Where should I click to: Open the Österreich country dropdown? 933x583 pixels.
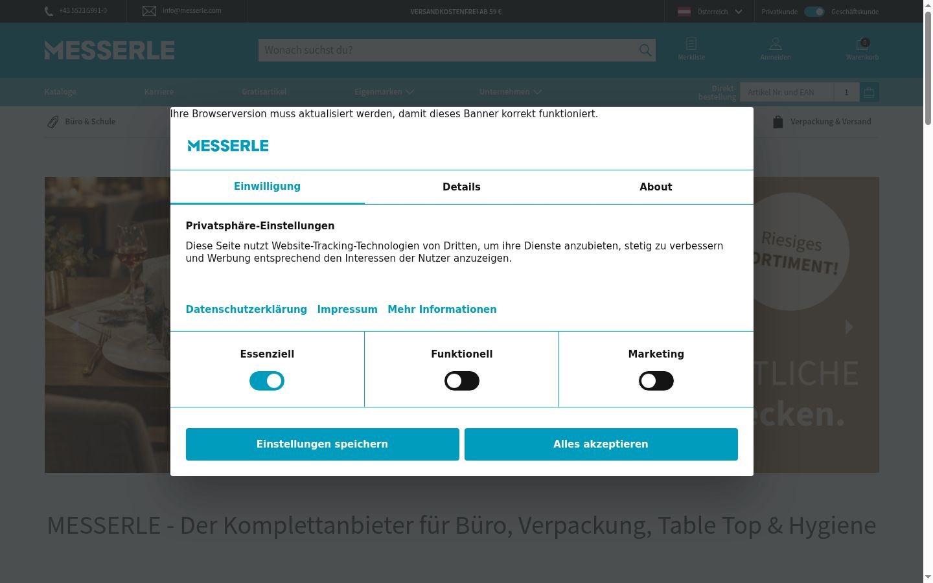click(x=711, y=12)
